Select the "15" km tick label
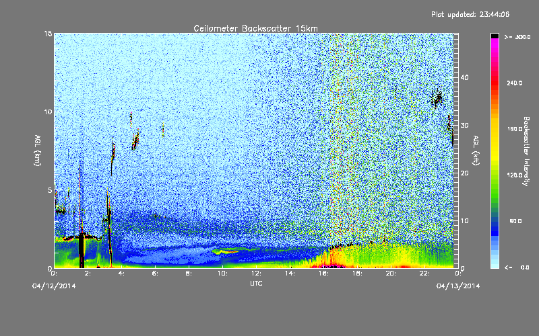This screenshot has width=539, height=336. click(48, 34)
